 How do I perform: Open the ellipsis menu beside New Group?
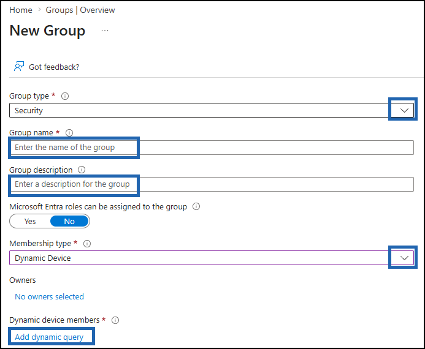pyautogui.click(x=105, y=31)
